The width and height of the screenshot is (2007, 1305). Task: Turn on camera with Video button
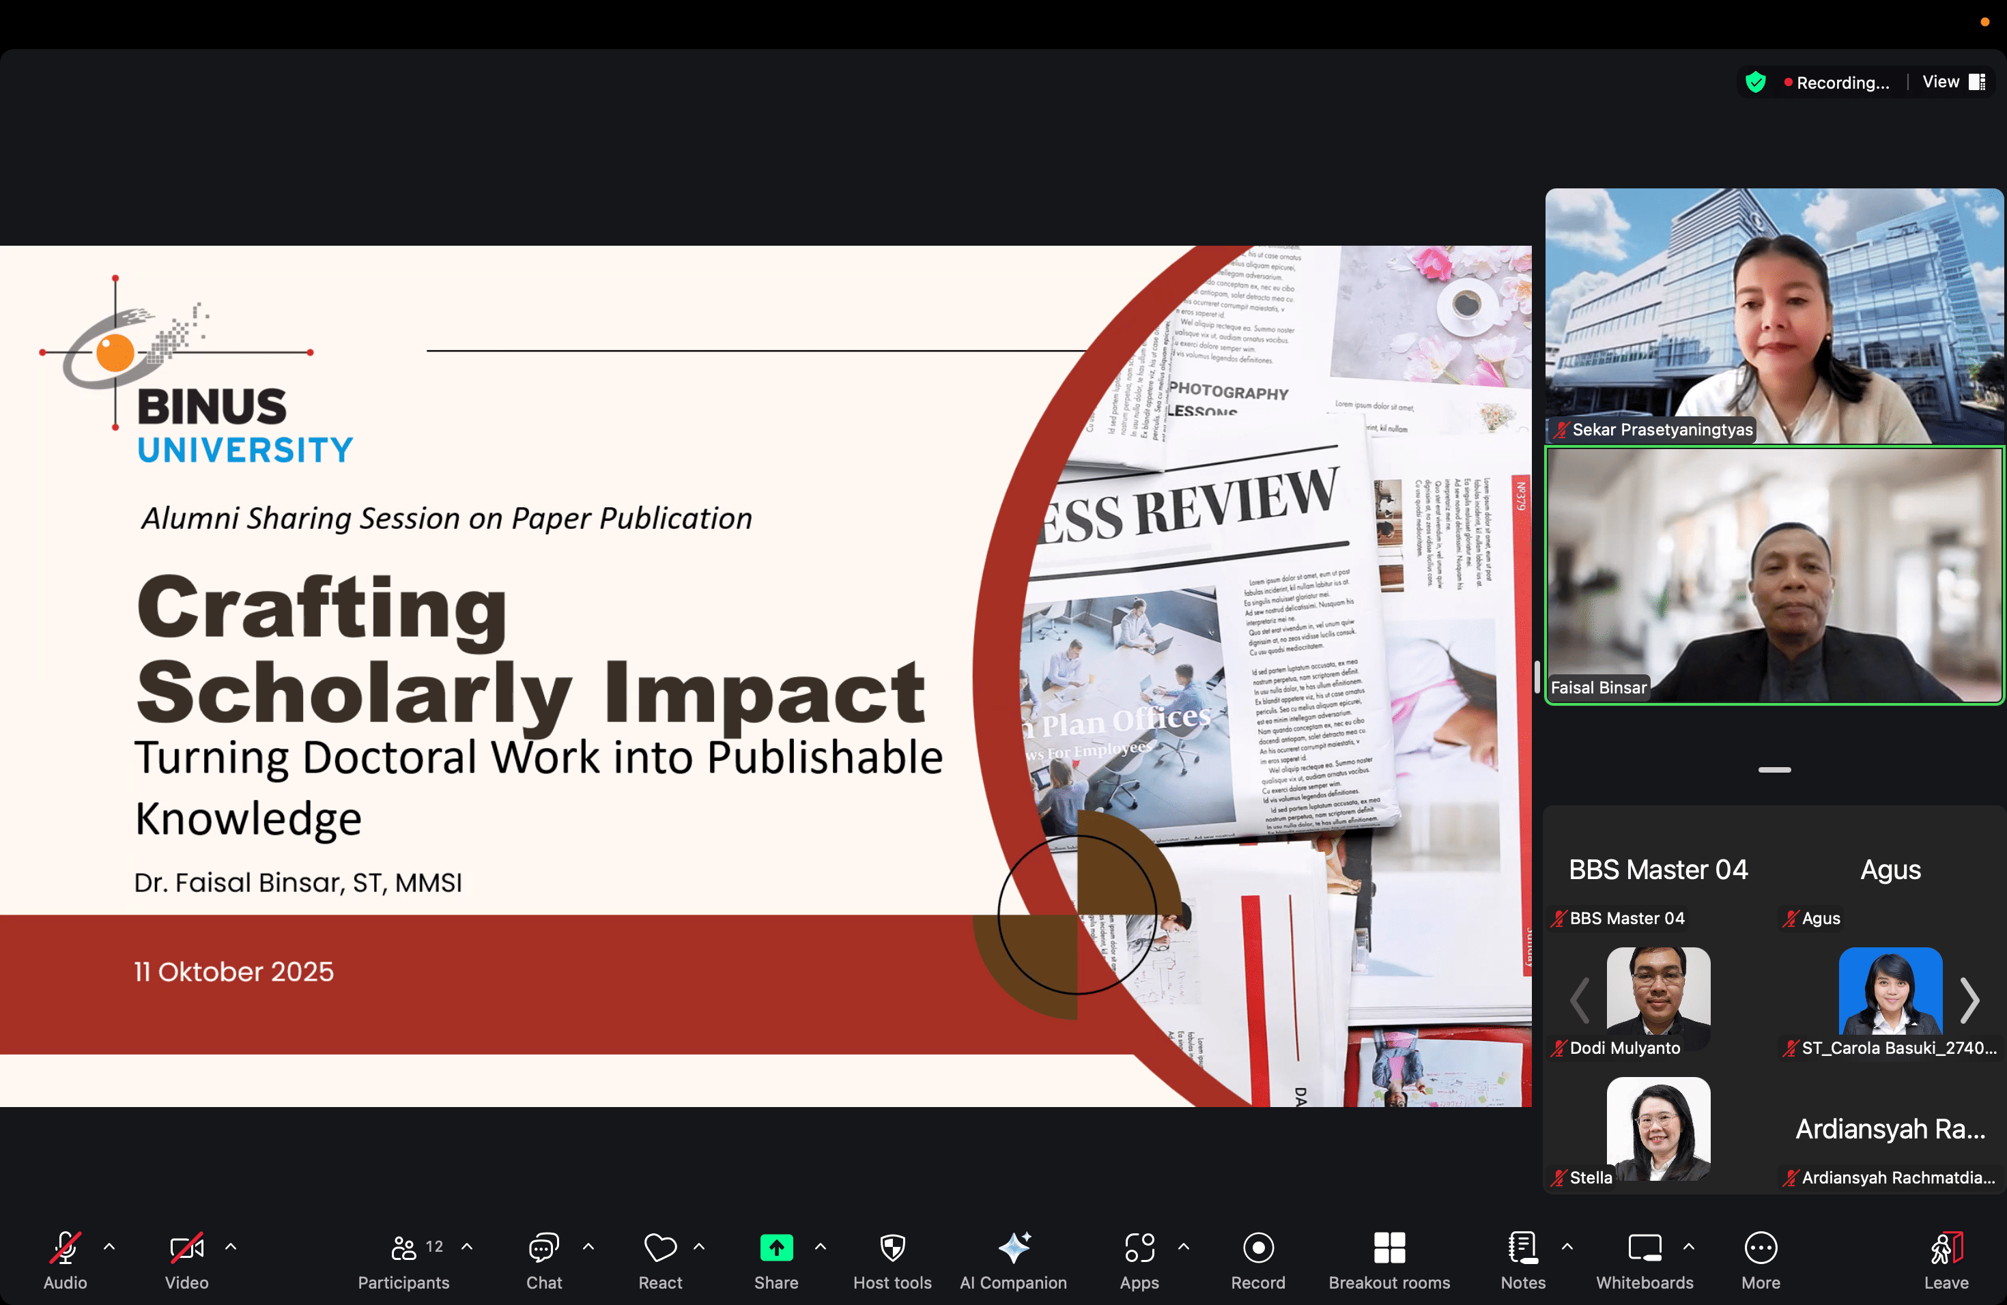pyautogui.click(x=186, y=1248)
